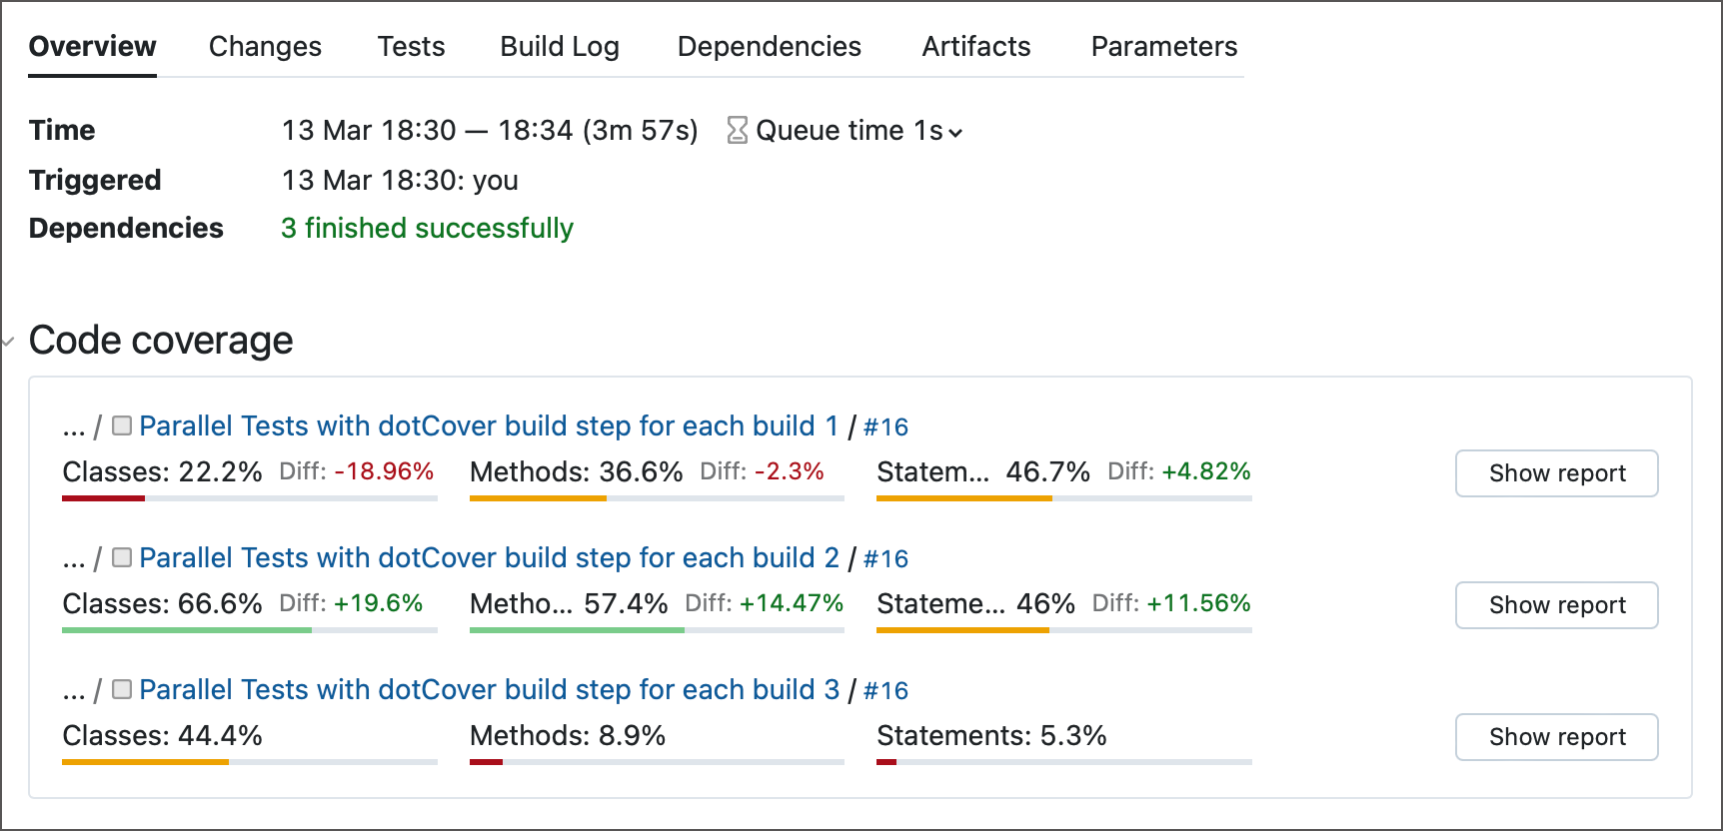Open the Tests tab
This screenshot has width=1723, height=831.
coord(411,46)
